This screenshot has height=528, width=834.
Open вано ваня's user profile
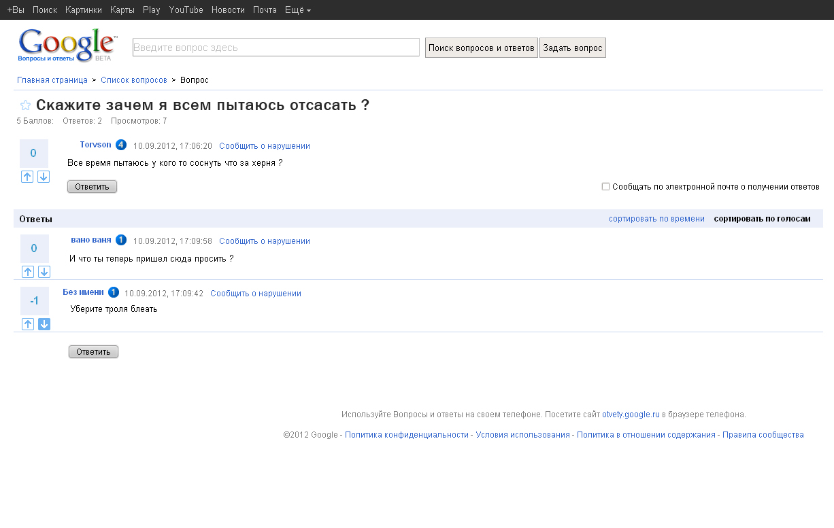coord(91,240)
